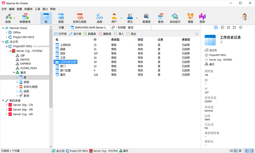
Task: Open the 收藏夹 menu
Action: tap(28, 9)
